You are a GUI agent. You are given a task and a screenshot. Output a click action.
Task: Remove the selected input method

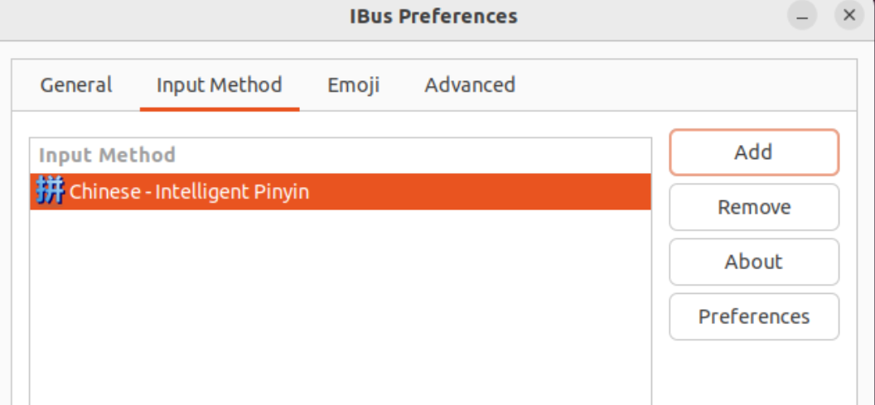pyautogui.click(x=754, y=207)
